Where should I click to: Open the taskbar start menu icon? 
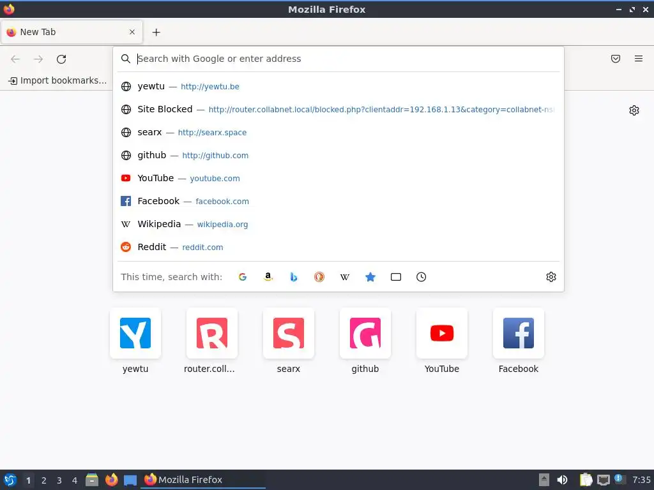[x=10, y=480]
